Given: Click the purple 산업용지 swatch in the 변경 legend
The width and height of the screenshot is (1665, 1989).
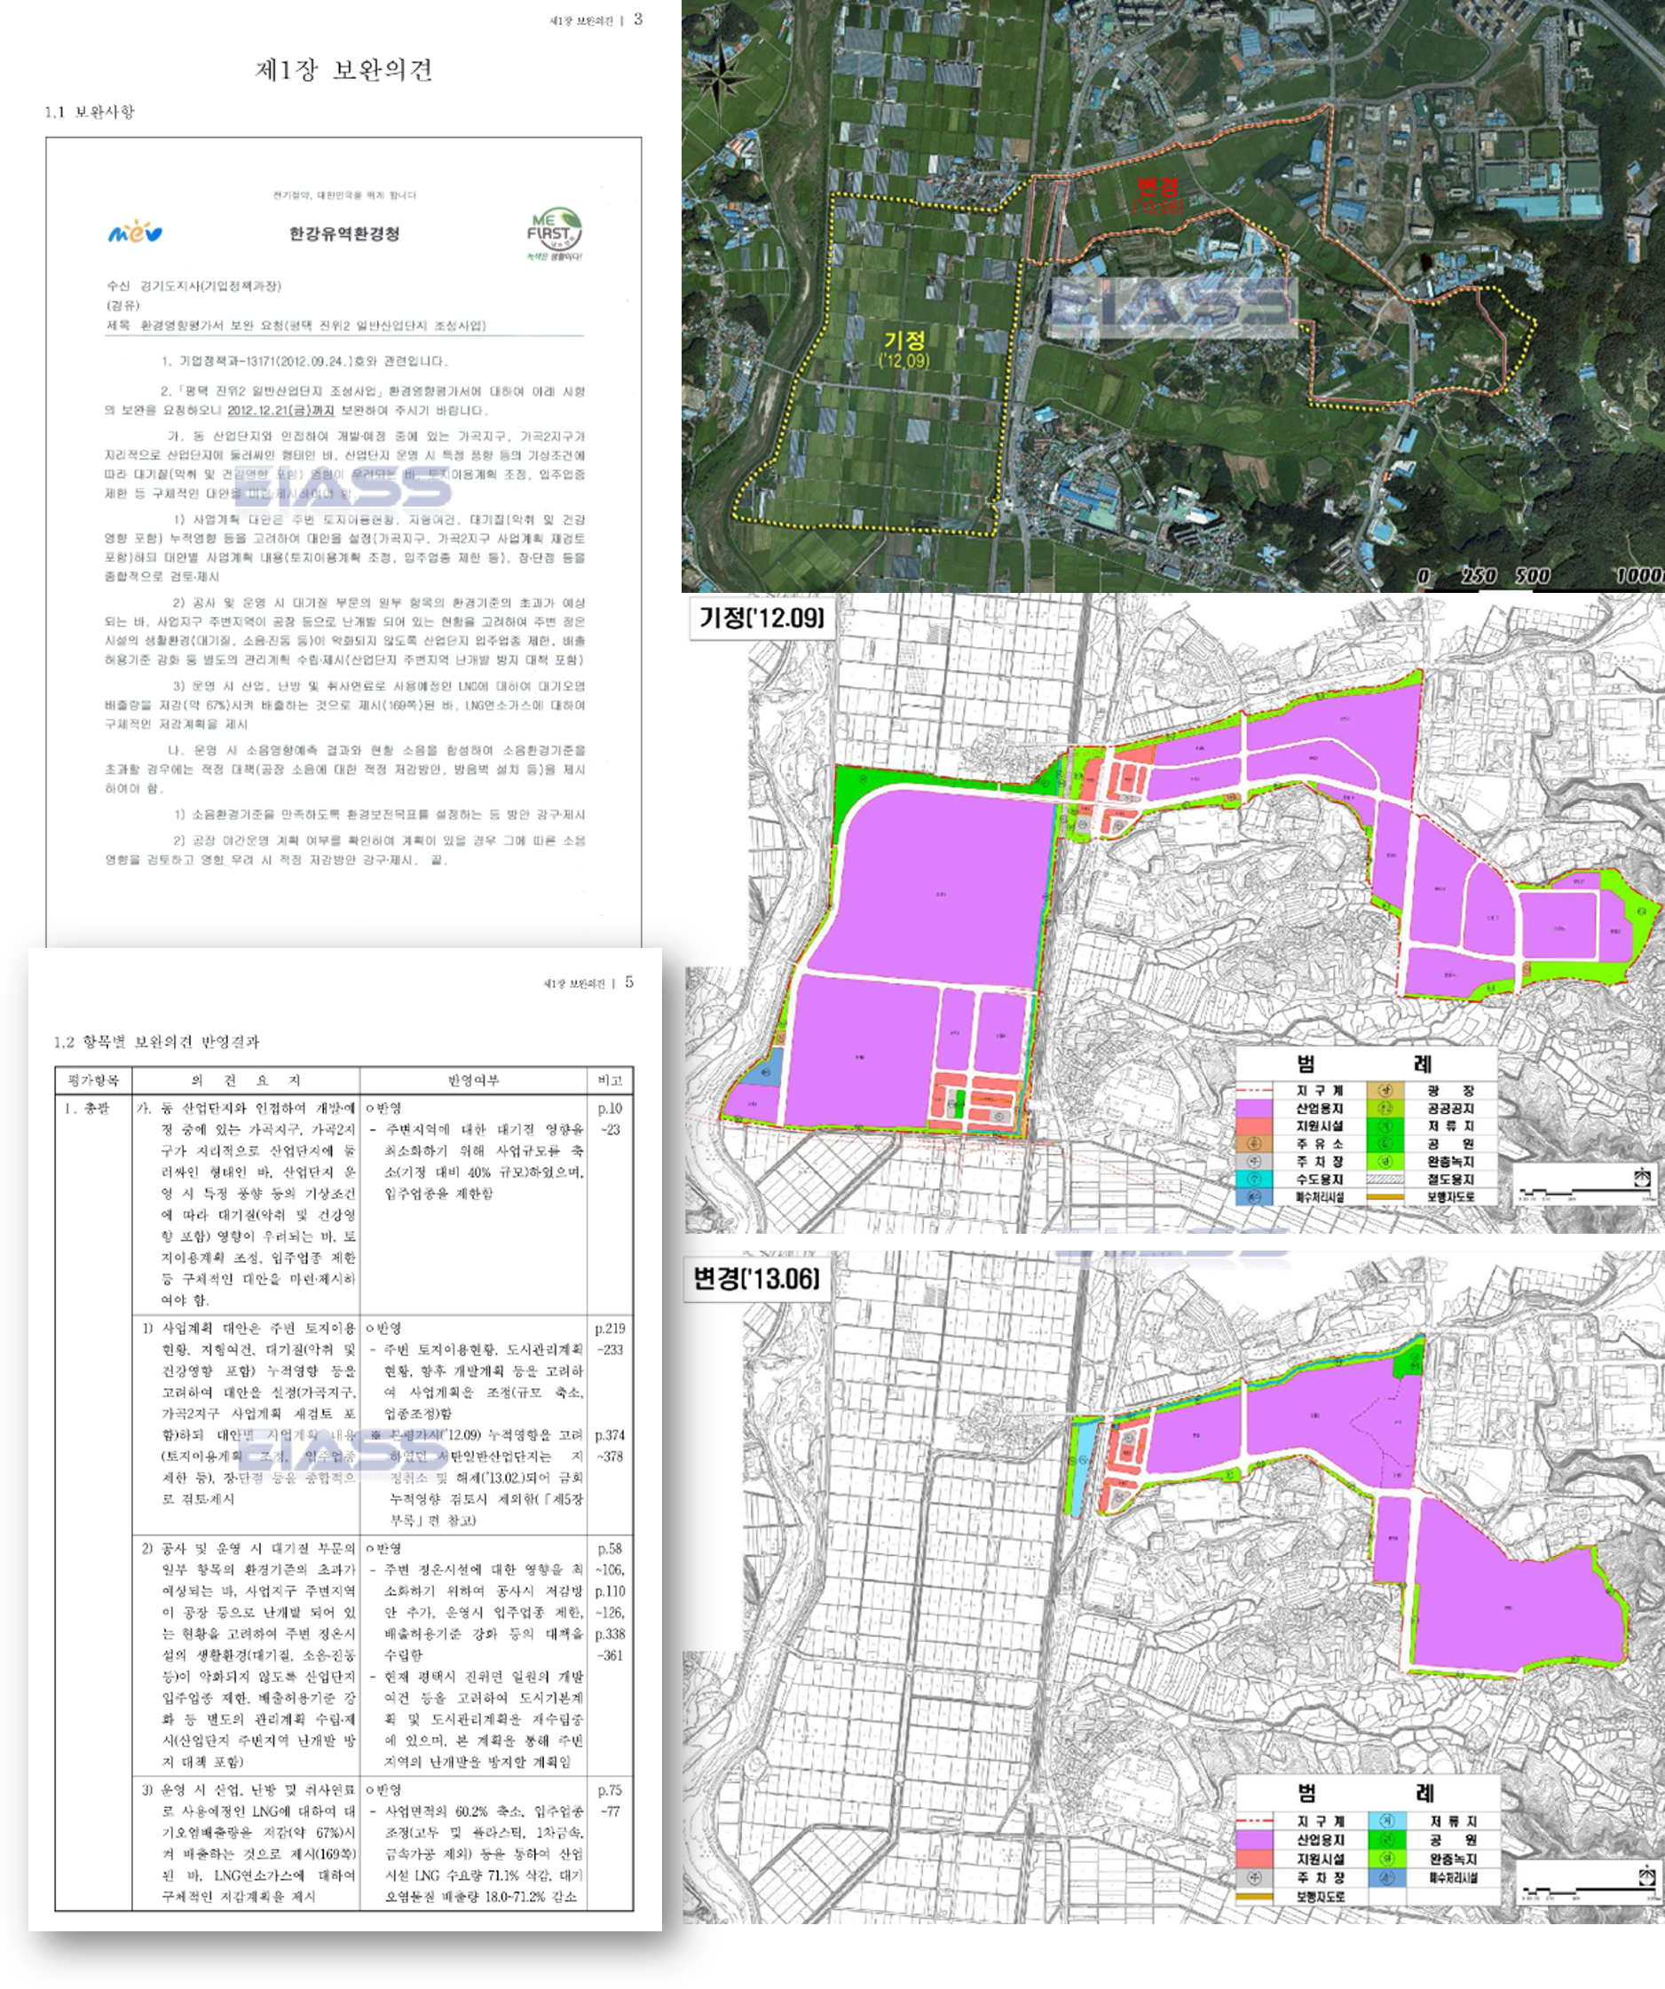Looking at the screenshot, I should coord(1254,1839).
